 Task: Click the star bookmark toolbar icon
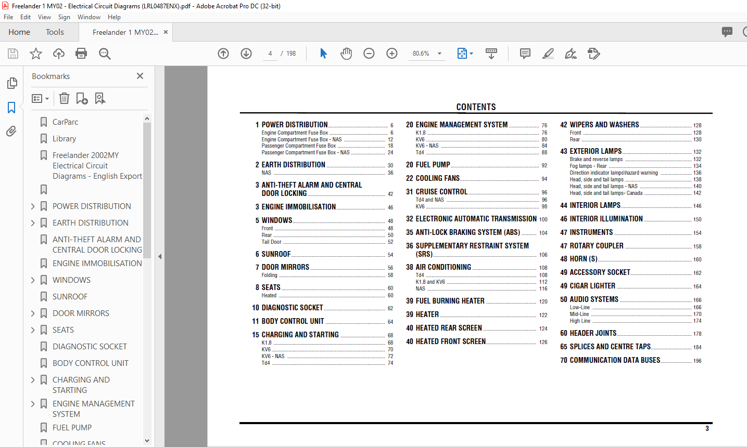(x=36, y=54)
